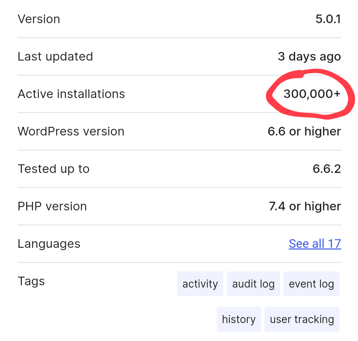358x341 pixels.
Task: Select the 'Languages' row label
Action: (x=49, y=244)
